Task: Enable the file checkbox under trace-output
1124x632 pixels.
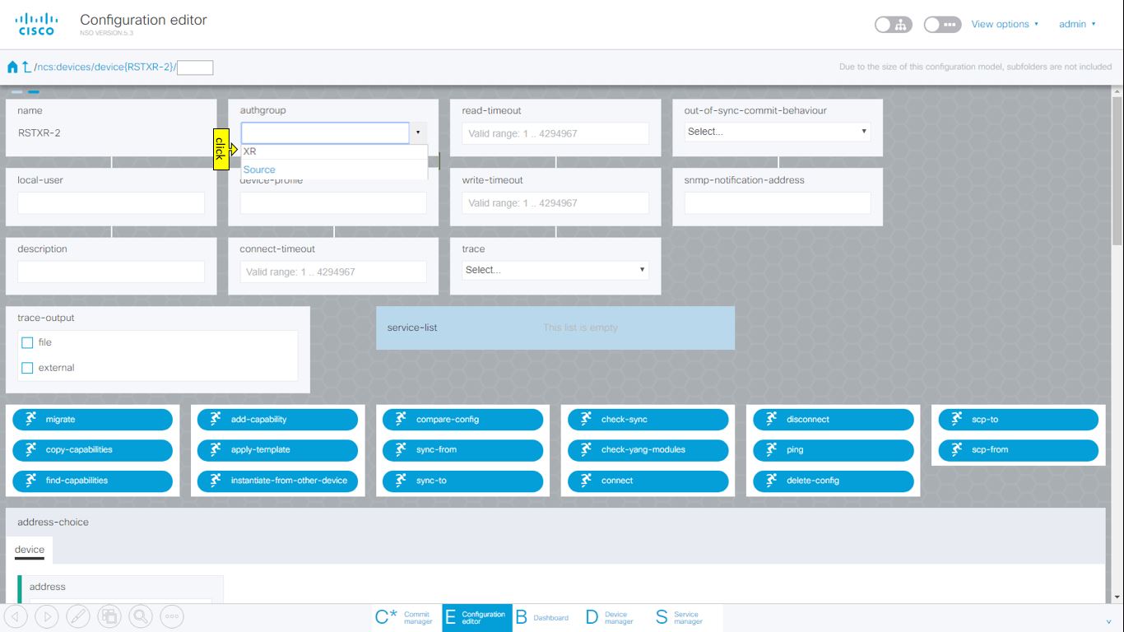Action: [x=27, y=342]
